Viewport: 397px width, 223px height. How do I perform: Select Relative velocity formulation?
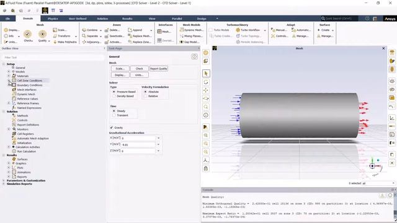[x=145, y=97]
